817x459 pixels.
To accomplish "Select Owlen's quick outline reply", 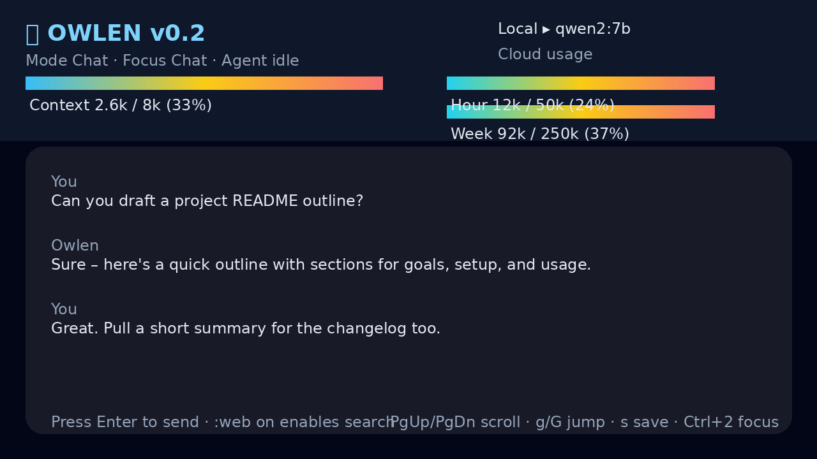I will click(x=321, y=265).
